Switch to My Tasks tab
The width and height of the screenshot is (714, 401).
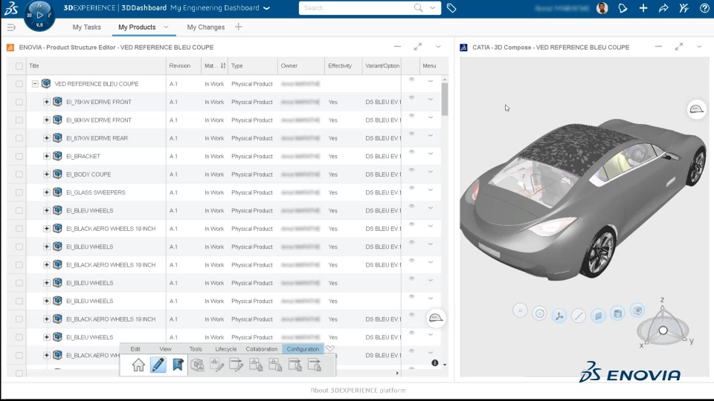pyautogui.click(x=86, y=27)
